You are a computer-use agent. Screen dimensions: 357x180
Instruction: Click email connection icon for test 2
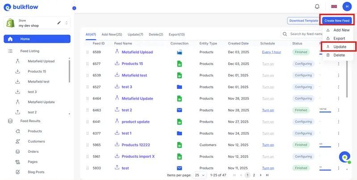pyautogui.click(x=179, y=110)
